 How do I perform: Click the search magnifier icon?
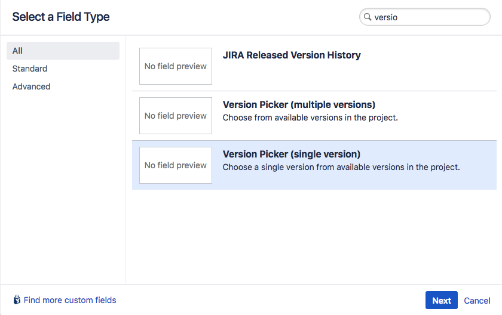coord(368,17)
